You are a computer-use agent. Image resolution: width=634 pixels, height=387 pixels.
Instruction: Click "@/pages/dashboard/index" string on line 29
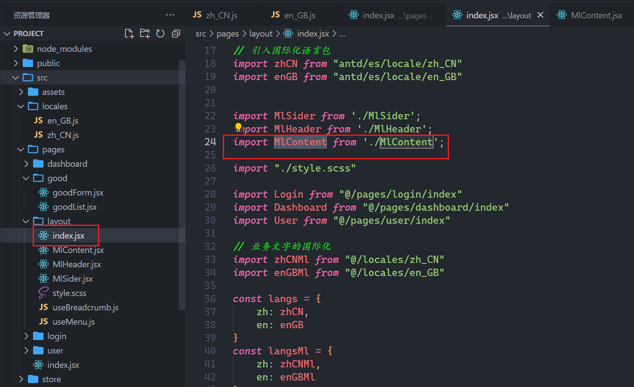[x=436, y=207]
